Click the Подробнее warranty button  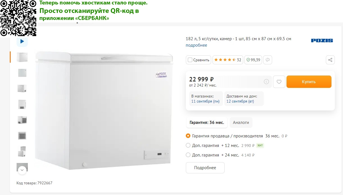click(205, 168)
